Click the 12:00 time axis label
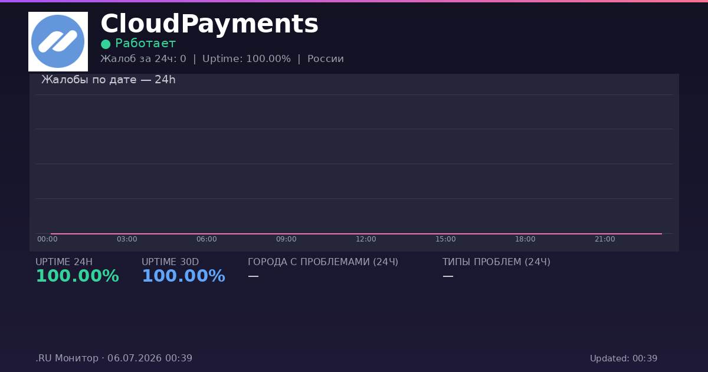 pos(366,239)
